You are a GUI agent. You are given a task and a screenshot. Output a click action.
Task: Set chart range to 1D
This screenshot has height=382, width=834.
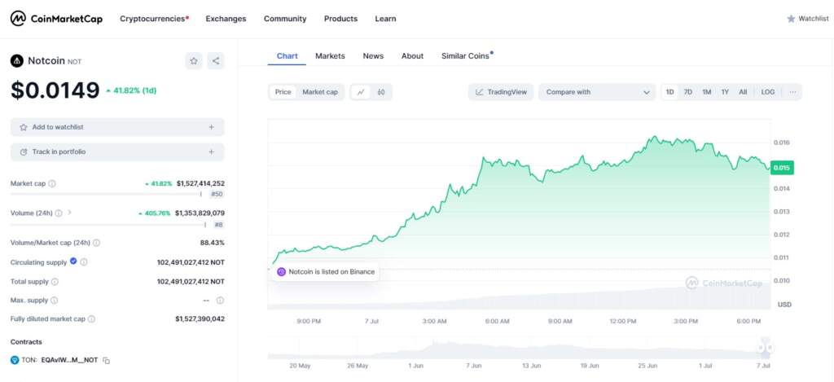670,92
